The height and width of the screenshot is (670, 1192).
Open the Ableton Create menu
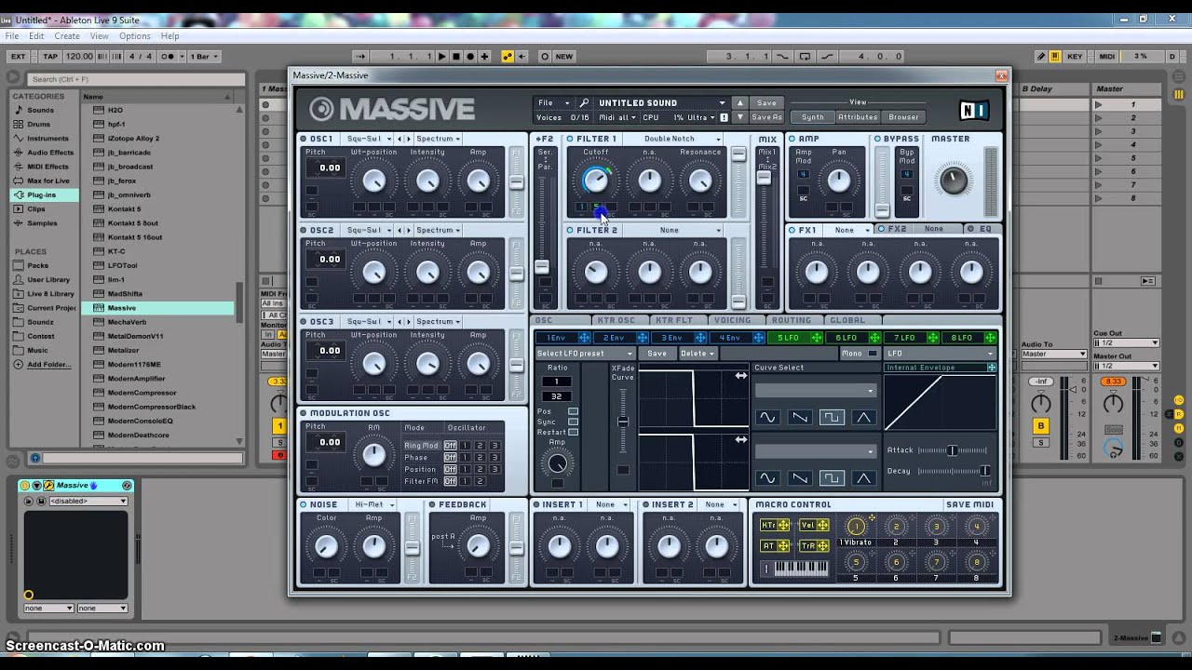(67, 36)
